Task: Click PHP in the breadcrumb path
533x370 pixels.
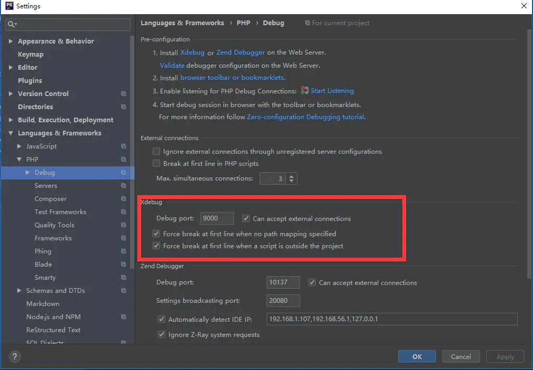Action: [243, 23]
